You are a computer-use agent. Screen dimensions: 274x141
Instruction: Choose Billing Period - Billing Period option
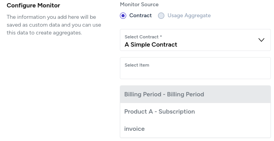click(x=195, y=94)
